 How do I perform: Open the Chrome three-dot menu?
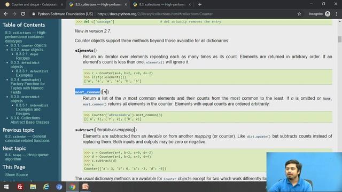(x=336, y=14)
